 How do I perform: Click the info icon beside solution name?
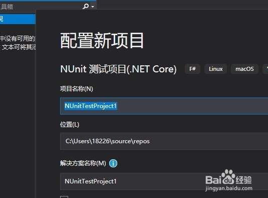(x=113, y=163)
